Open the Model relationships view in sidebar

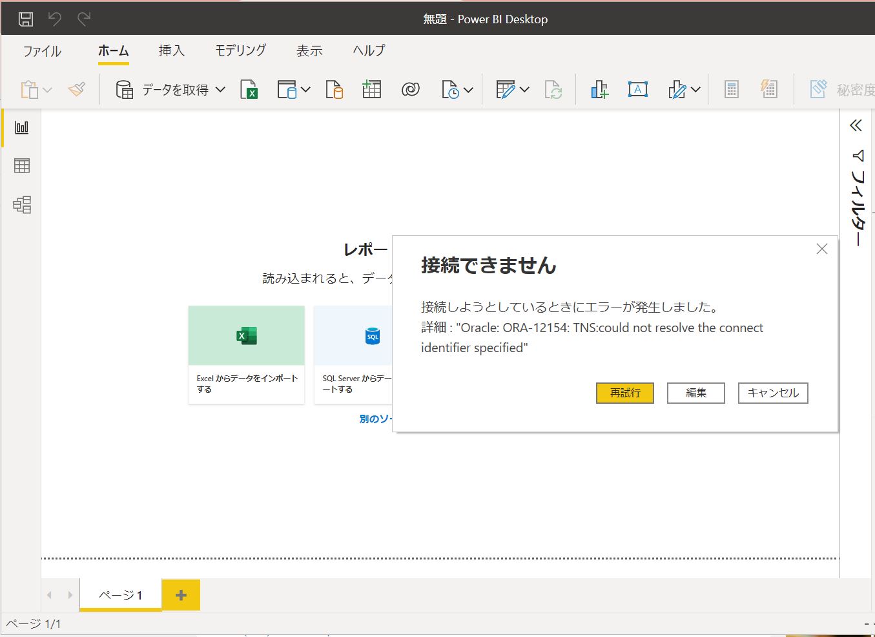tap(22, 205)
